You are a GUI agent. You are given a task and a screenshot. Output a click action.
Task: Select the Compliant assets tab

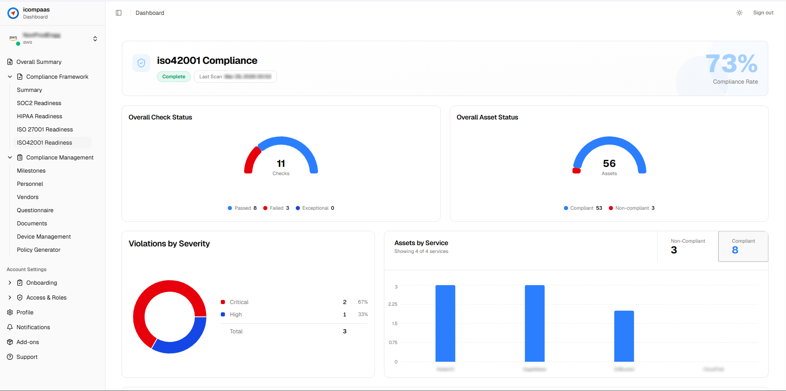[743, 246]
